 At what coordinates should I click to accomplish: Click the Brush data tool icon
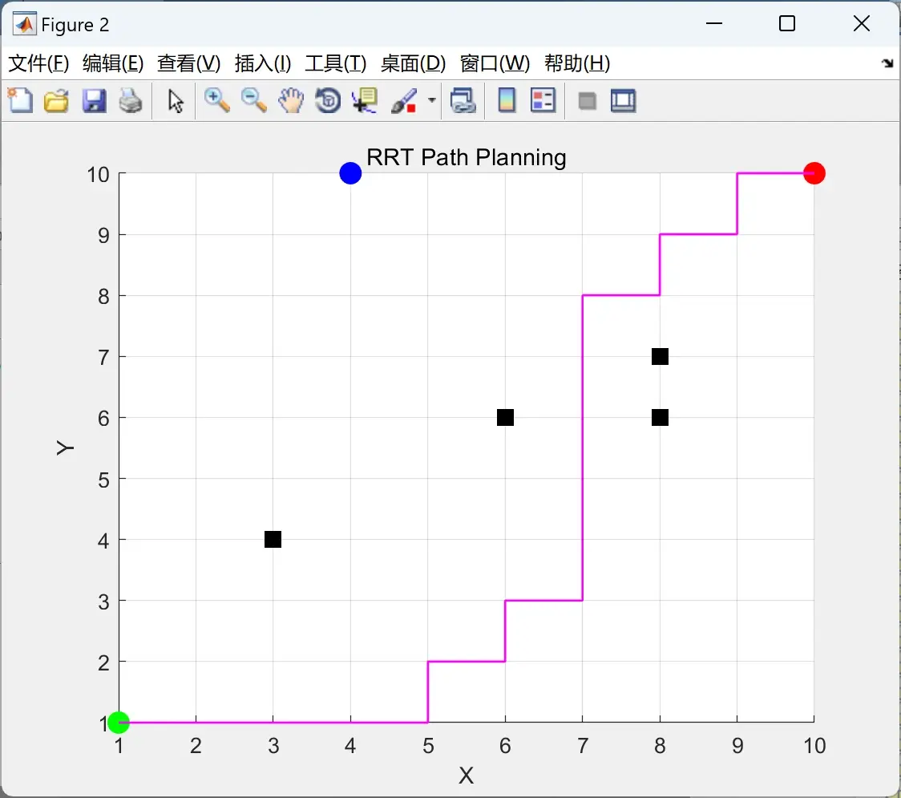point(404,100)
